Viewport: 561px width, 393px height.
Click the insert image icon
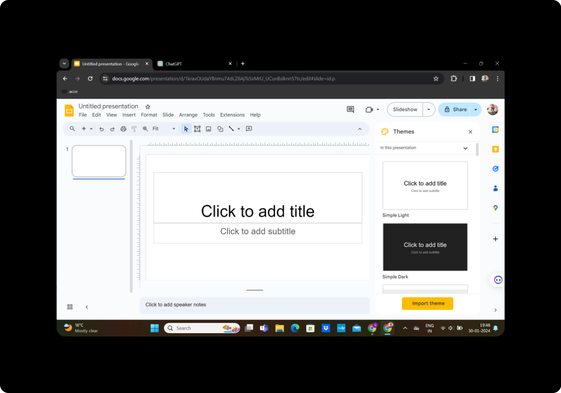(209, 129)
